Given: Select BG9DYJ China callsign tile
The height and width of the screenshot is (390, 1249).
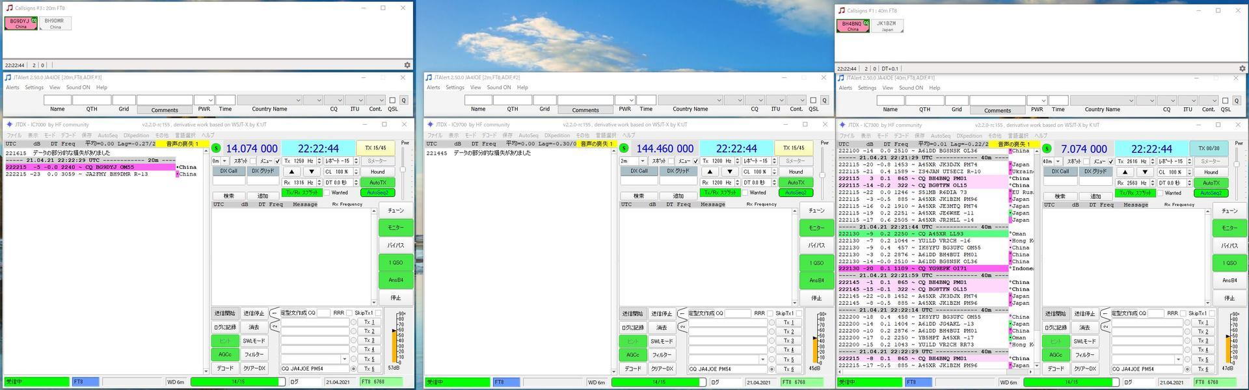Looking at the screenshot, I should (x=21, y=23).
